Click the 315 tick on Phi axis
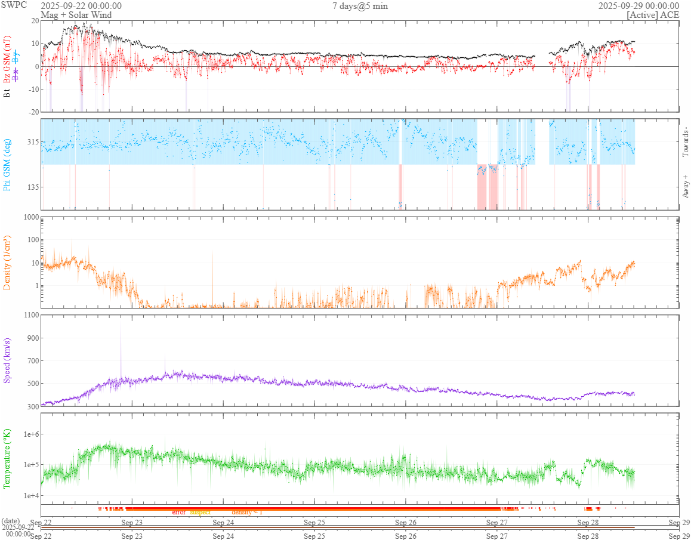Image resolution: width=691 pixels, height=540 pixels. coord(33,141)
